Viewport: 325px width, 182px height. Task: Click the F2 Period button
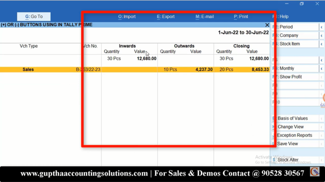click(x=295, y=27)
